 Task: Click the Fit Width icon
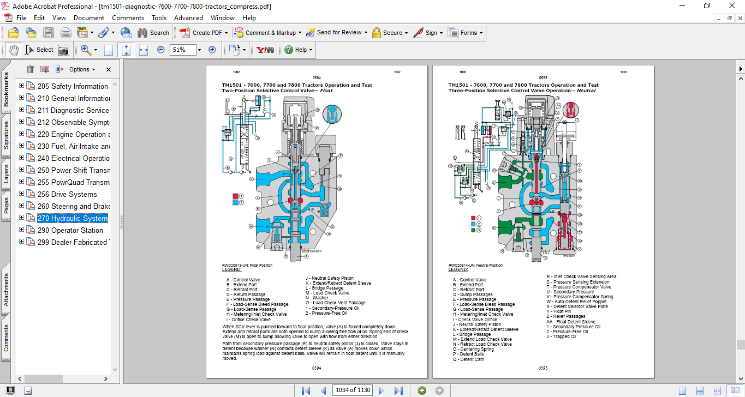144,50
